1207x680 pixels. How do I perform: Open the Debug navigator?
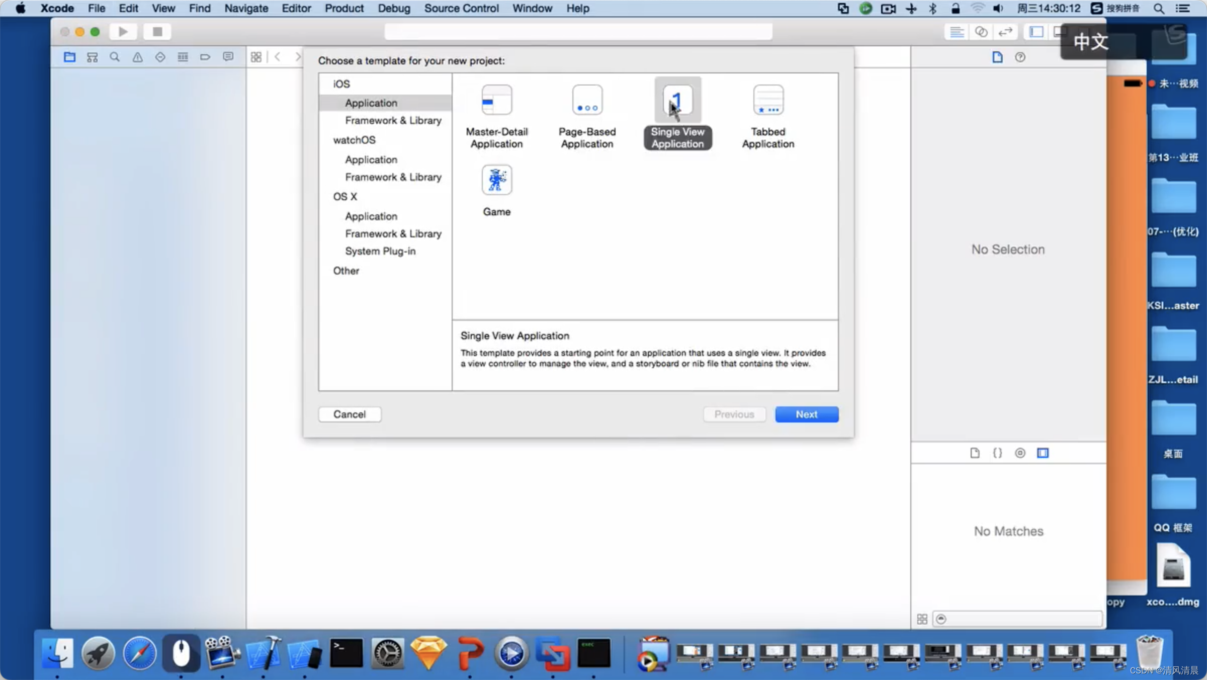coord(183,57)
